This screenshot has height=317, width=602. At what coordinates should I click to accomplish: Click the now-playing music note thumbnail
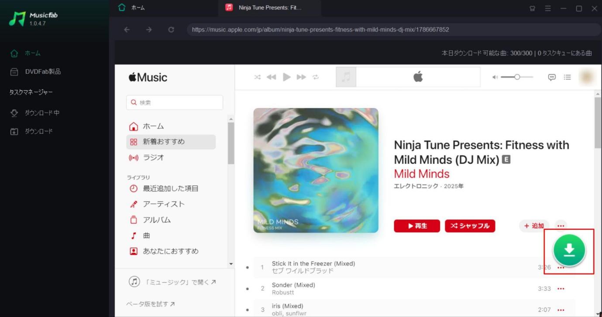(346, 77)
